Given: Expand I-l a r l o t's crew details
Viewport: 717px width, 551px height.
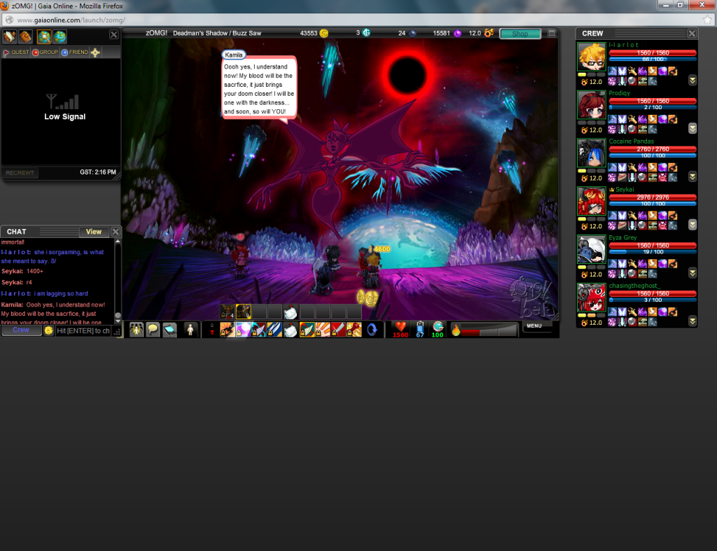Looking at the screenshot, I should [x=692, y=81].
